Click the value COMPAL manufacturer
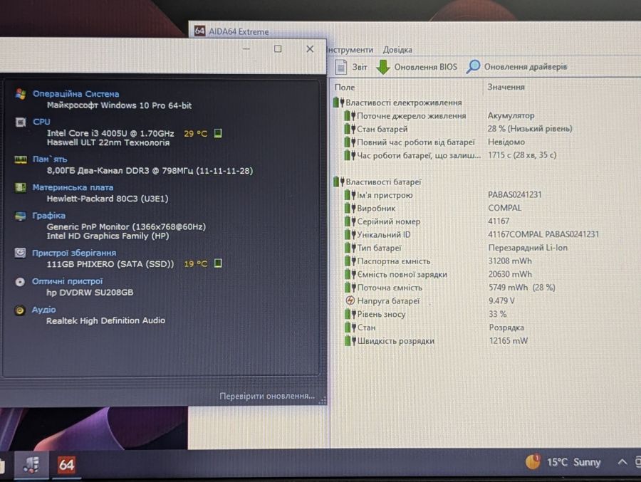This screenshot has width=641, height=482. tap(505, 208)
